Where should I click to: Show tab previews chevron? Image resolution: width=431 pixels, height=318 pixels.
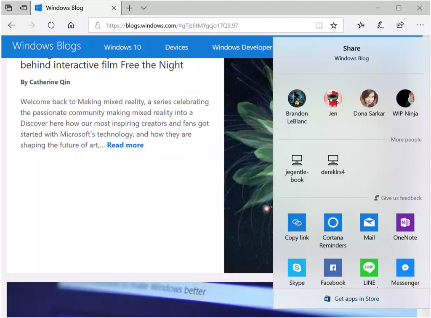[x=144, y=8]
